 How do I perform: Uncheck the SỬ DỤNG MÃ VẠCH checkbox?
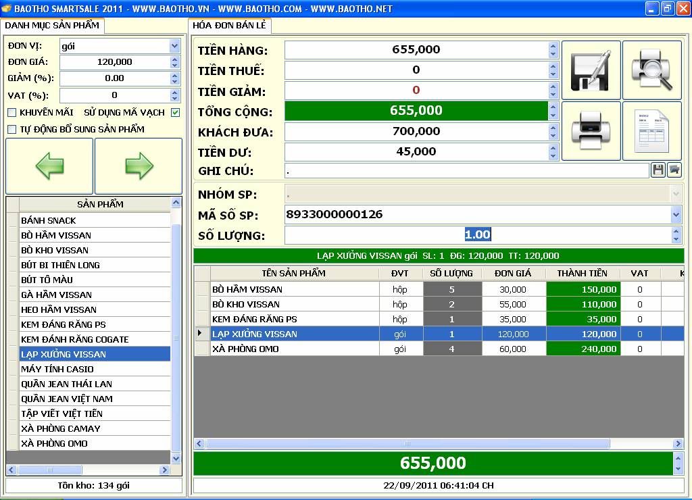point(176,113)
